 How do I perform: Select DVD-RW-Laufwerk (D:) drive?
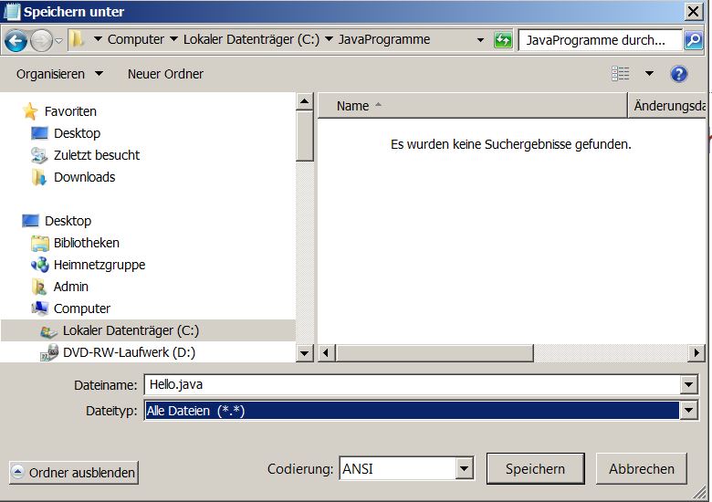point(129,352)
